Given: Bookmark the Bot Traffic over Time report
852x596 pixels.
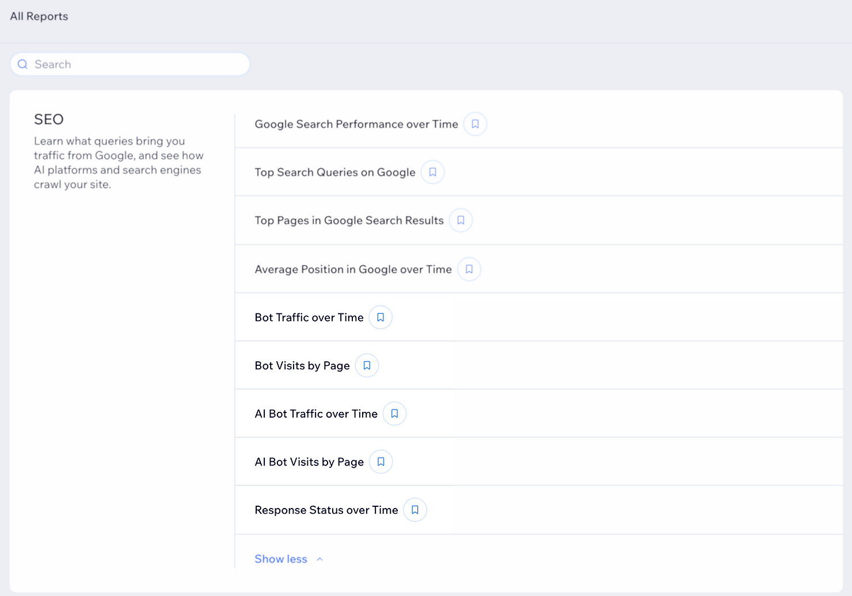Looking at the screenshot, I should (381, 318).
